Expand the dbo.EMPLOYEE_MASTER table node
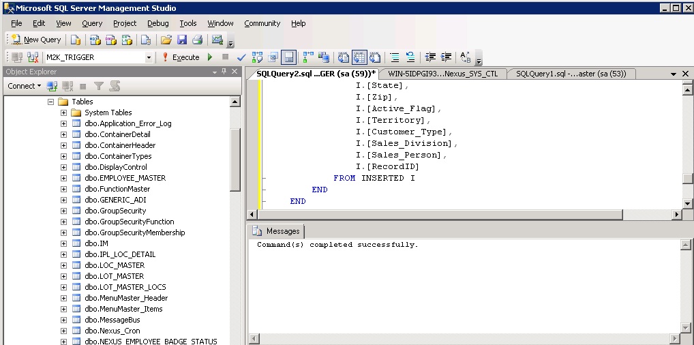The height and width of the screenshot is (345, 694). click(x=63, y=178)
